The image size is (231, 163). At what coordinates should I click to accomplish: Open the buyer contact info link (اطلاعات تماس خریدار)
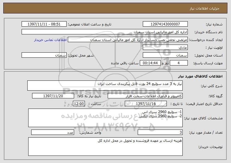[50, 40]
